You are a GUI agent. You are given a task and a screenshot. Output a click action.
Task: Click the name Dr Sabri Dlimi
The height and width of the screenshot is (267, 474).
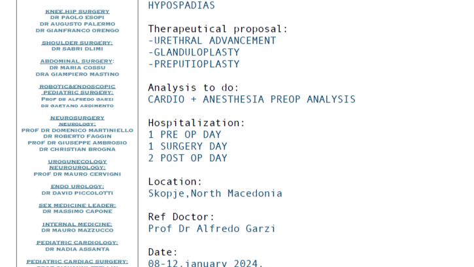click(x=77, y=49)
